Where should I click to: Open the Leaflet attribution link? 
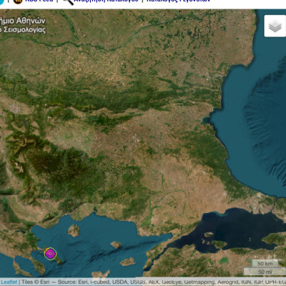9,282
